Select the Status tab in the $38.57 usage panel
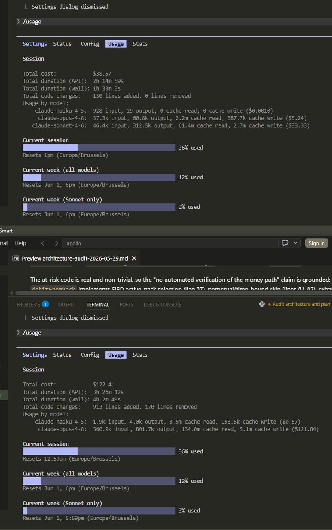The height and width of the screenshot is (530, 332). 62,44
